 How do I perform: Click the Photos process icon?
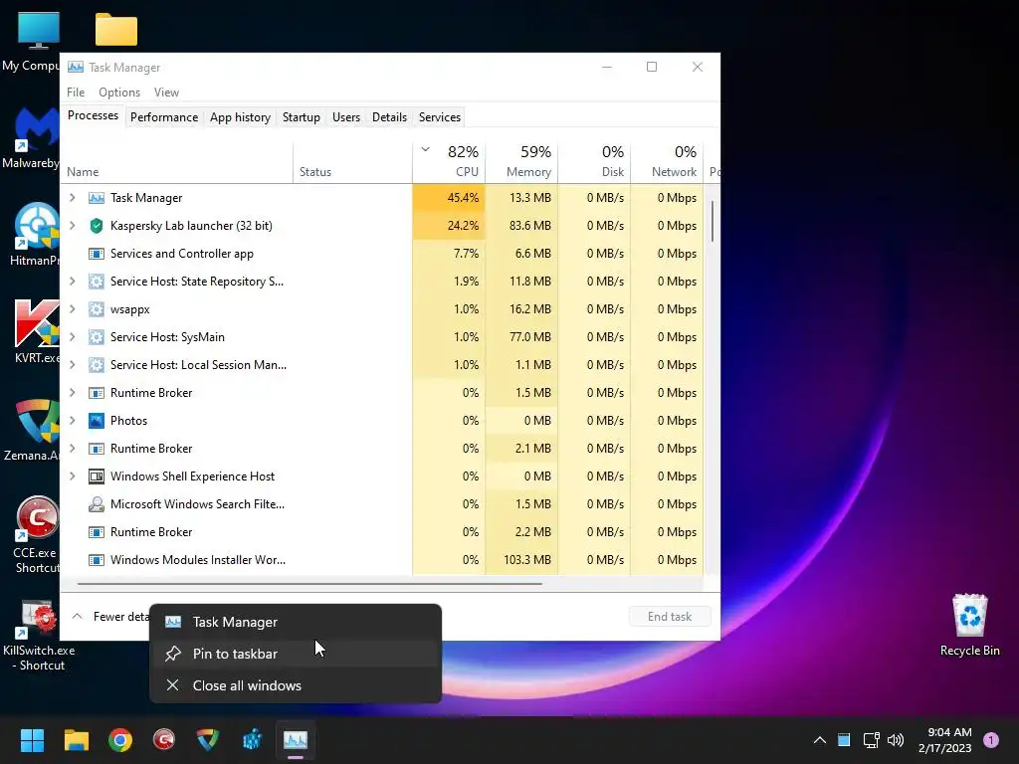pyautogui.click(x=97, y=421)
